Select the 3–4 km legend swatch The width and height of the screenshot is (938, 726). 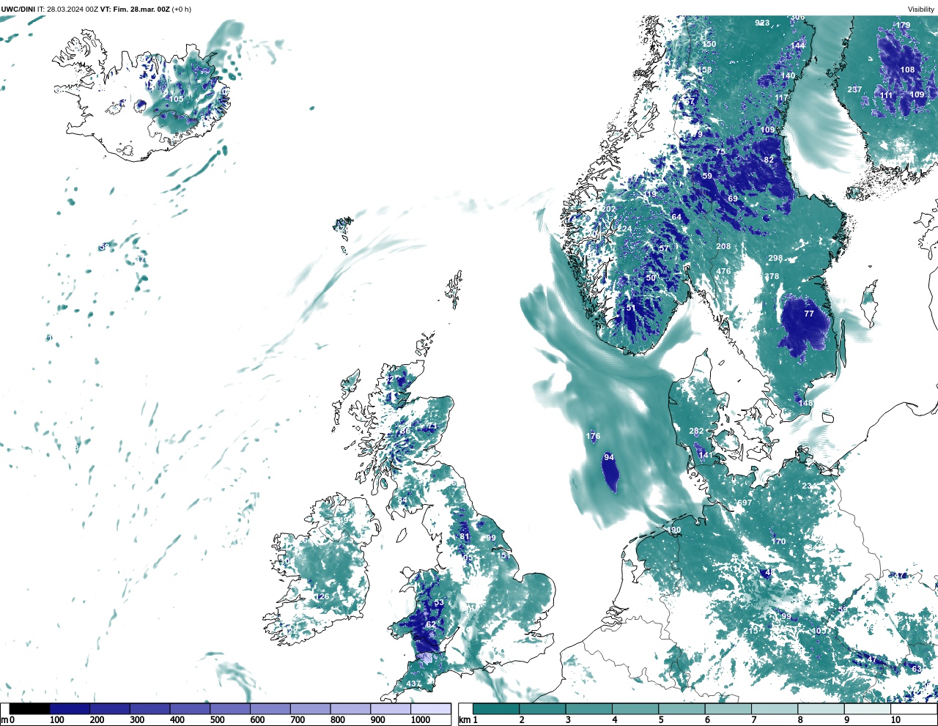click(x=589, y=709)
